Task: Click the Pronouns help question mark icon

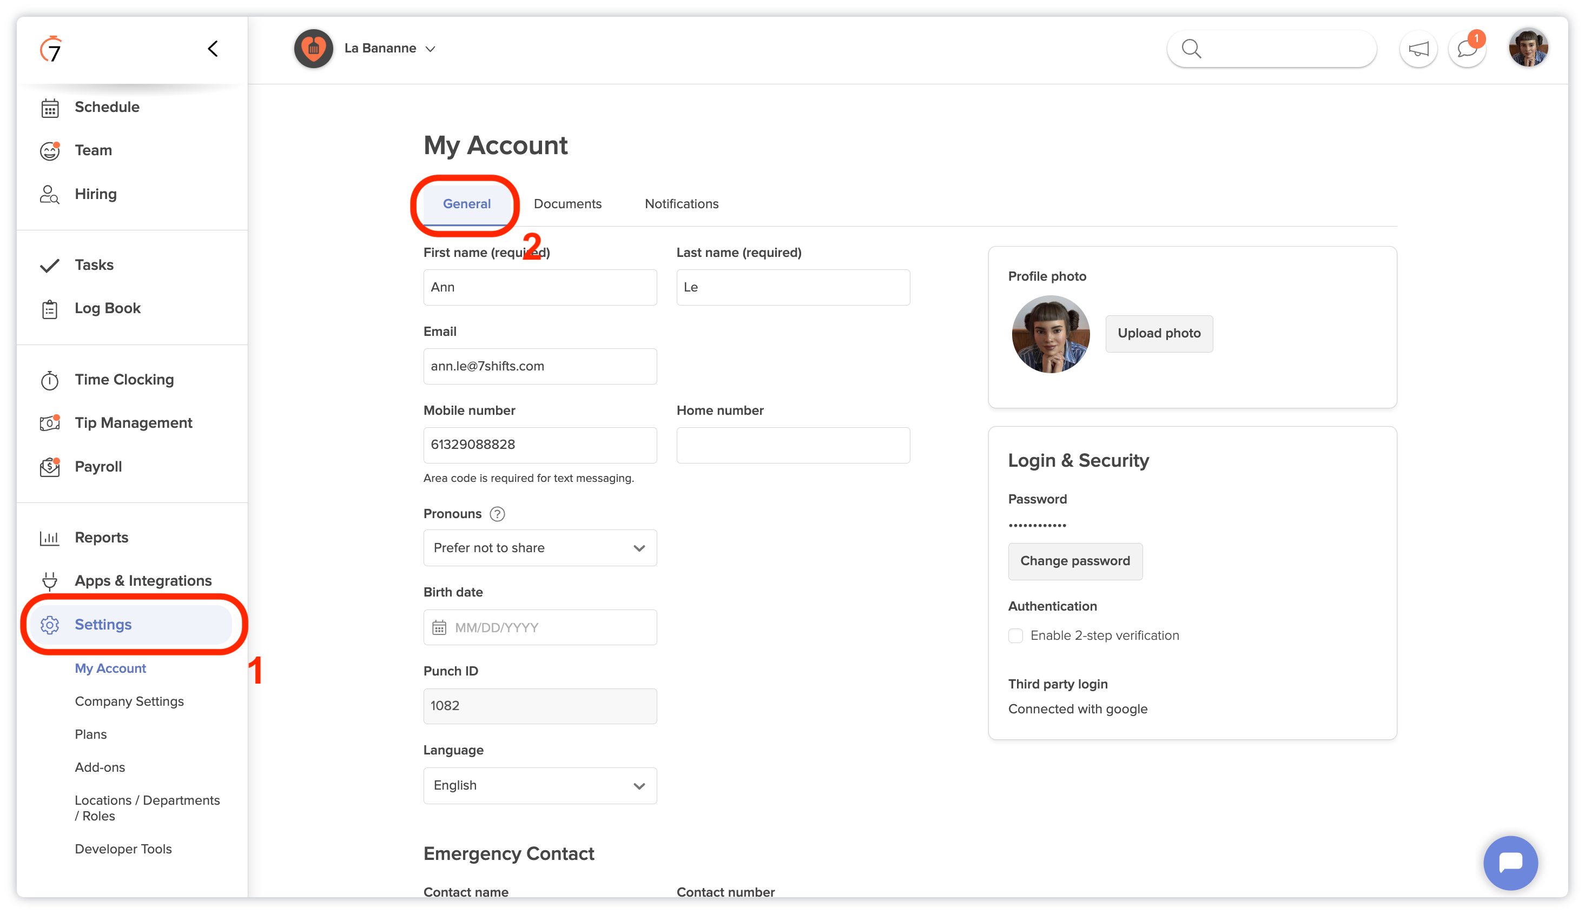Action: 497,514
